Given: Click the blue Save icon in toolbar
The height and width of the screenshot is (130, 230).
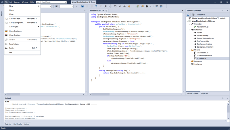Looking at the screenshot, I should point(83,6).
